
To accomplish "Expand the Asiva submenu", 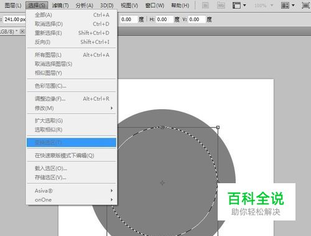I will click(x=72, y=191).
